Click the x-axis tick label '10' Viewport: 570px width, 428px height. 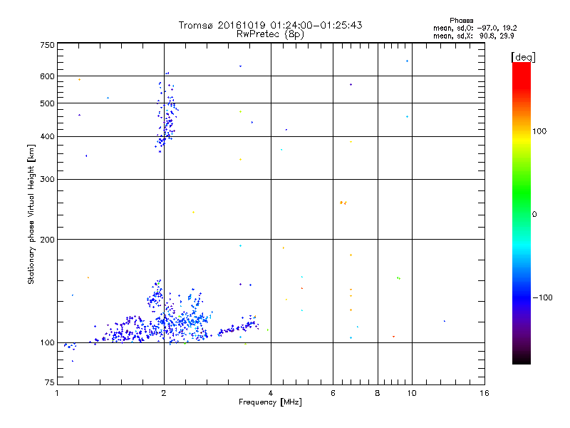tap(412, 393)
